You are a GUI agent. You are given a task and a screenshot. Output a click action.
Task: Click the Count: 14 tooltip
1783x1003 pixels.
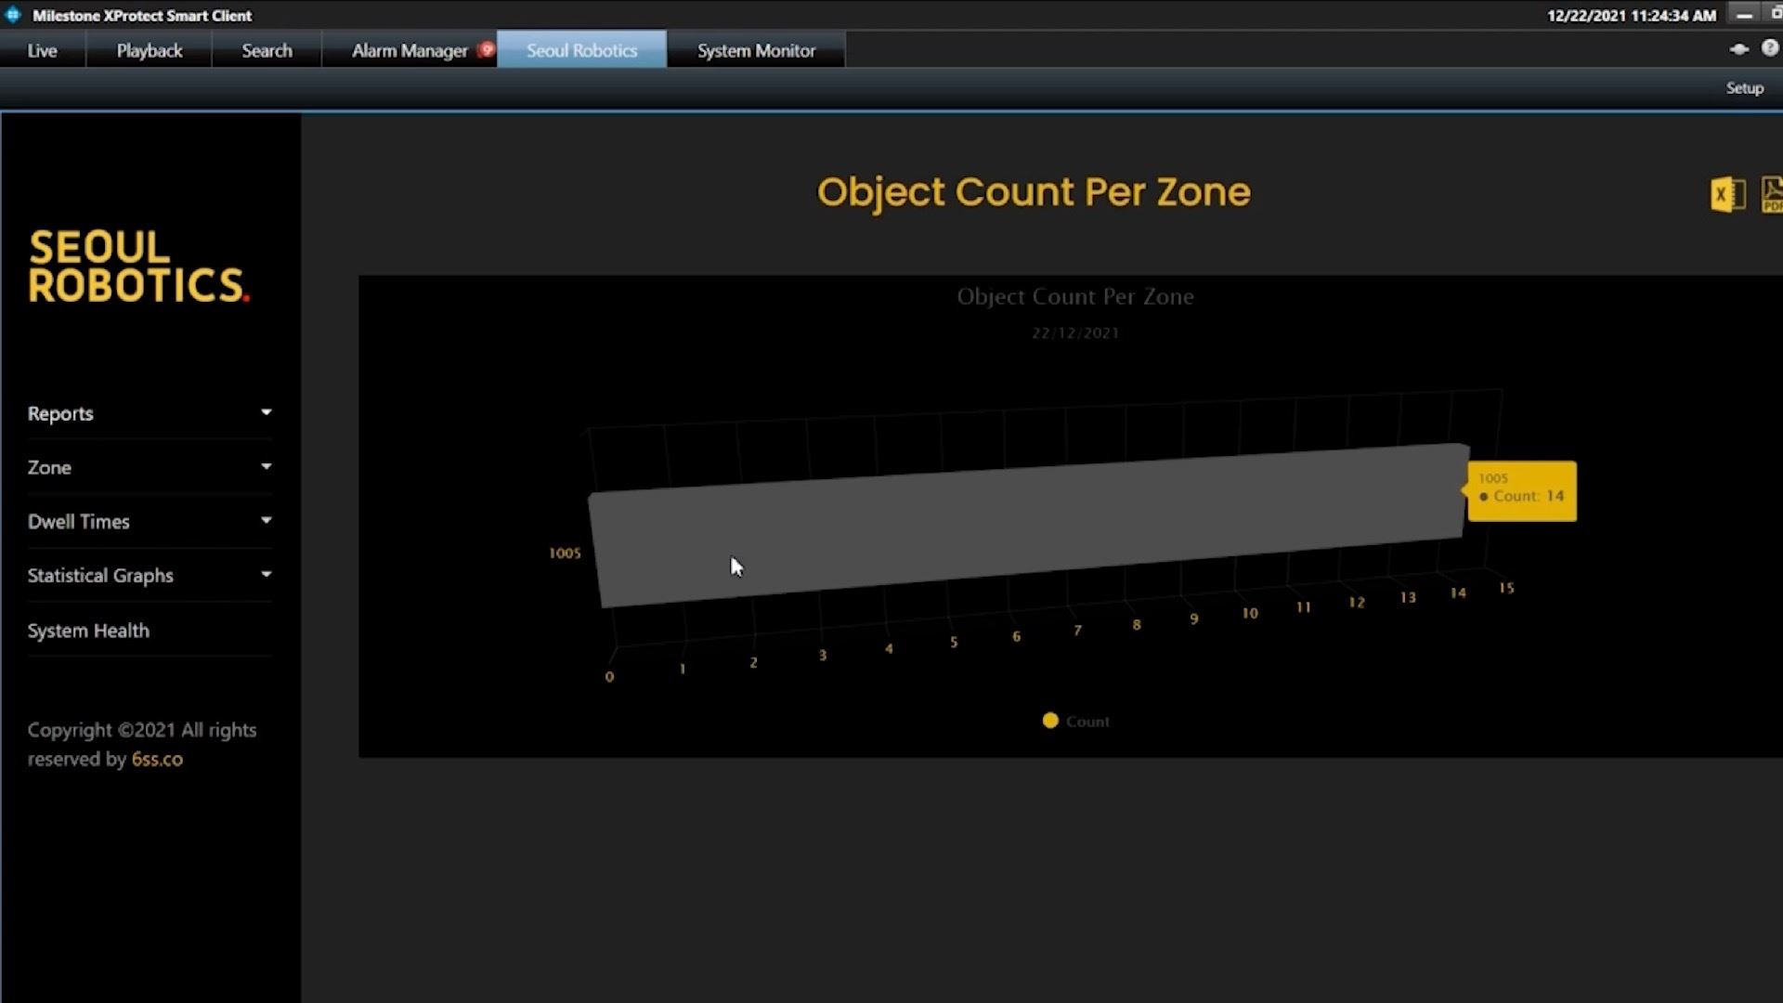pyautogui.click(x=1521, y=491)
